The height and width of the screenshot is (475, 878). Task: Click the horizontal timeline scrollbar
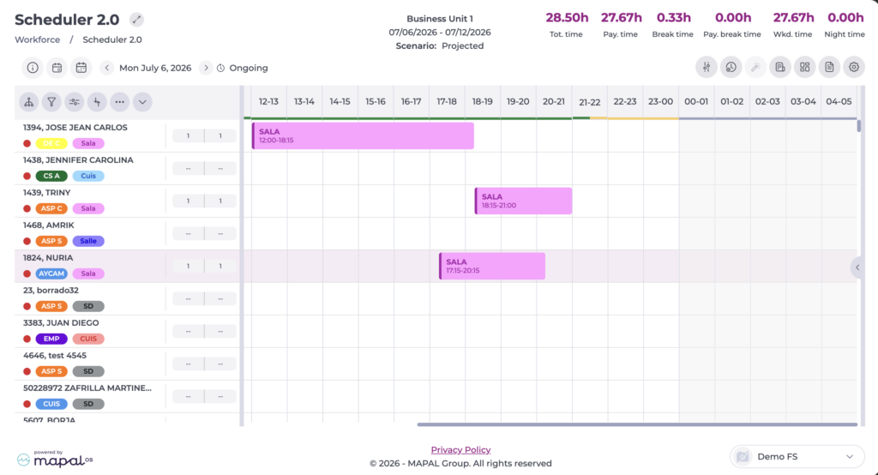point(637,424)
